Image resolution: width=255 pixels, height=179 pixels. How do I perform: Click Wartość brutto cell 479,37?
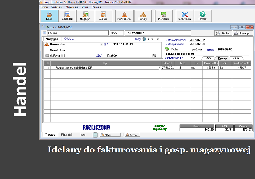coord(242,68)
